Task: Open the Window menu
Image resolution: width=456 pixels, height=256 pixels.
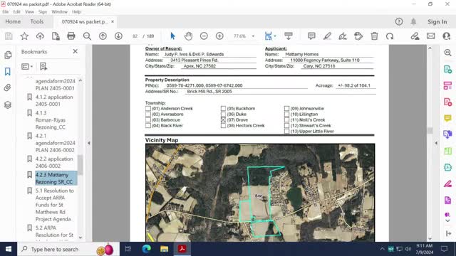Action: tap(59, 12)
